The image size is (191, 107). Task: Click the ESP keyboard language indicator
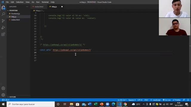coord(171,104)
